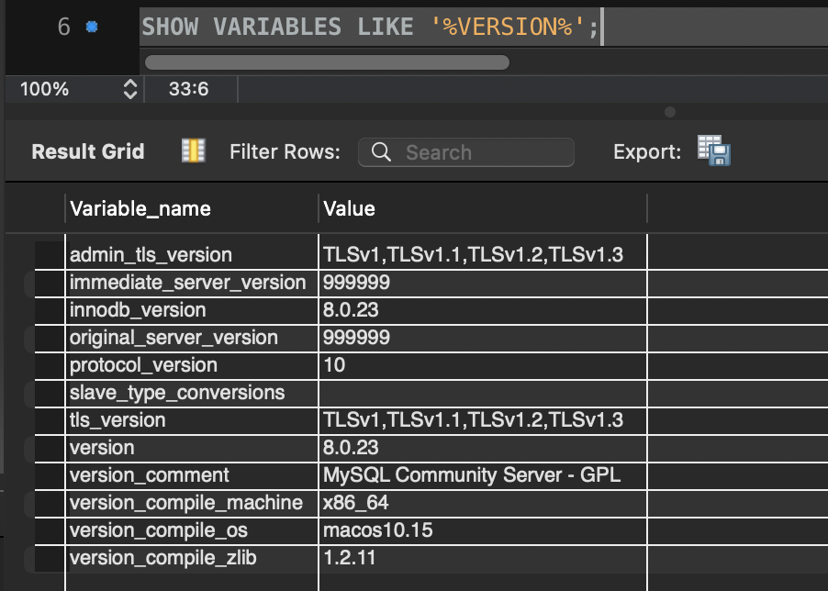Image resolution: width=828 pixels, height=591 pixels.
Task: Click the MySQL Community Server - GPL value
Action: coord(483,475)
